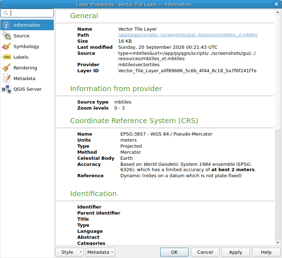Click the CRS name EPSG:3857 text

pos(166,134)
